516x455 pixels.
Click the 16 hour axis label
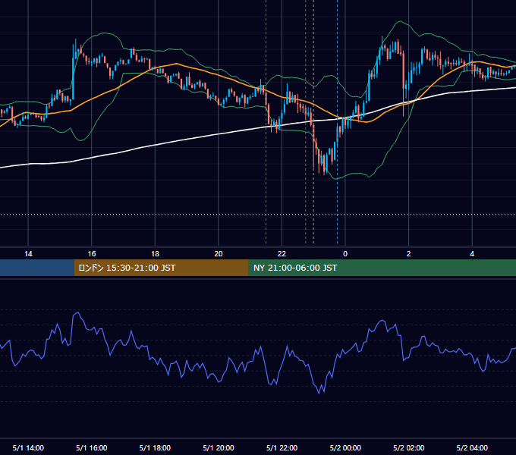pos(92,254)
